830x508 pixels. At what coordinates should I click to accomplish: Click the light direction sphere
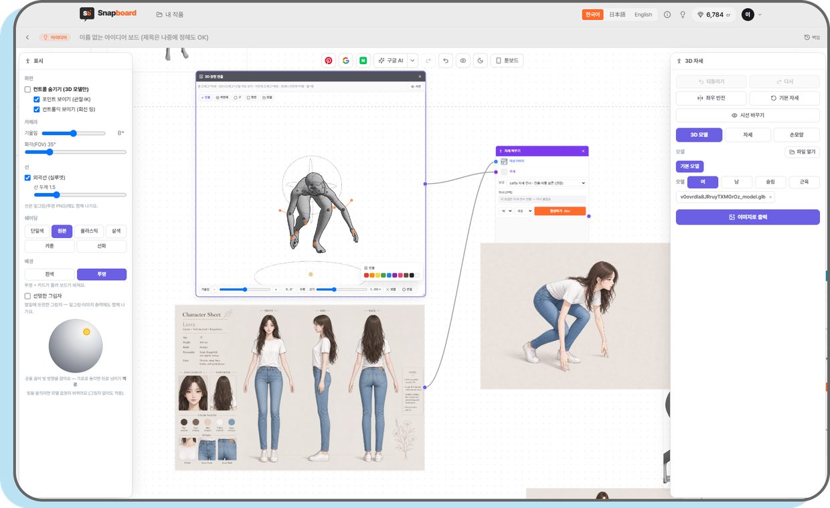click(76, 346)
